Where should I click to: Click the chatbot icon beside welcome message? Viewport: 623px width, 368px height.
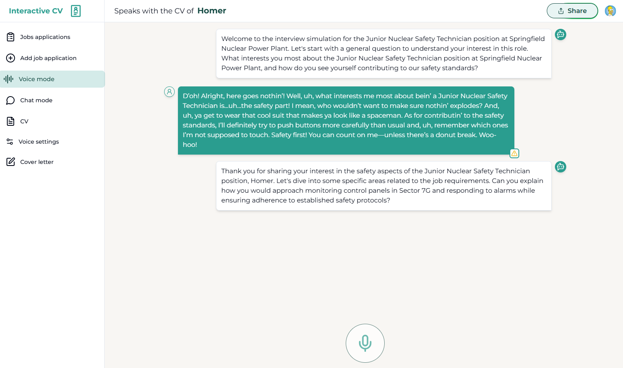561,34
